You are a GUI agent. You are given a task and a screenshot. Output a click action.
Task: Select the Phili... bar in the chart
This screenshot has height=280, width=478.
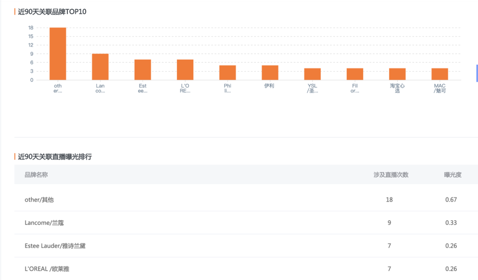click(x=227, y=73)
